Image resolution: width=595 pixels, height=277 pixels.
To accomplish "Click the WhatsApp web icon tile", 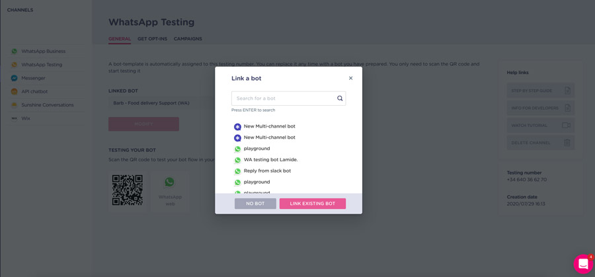I will pyautogui.click(x=170, y=191).
